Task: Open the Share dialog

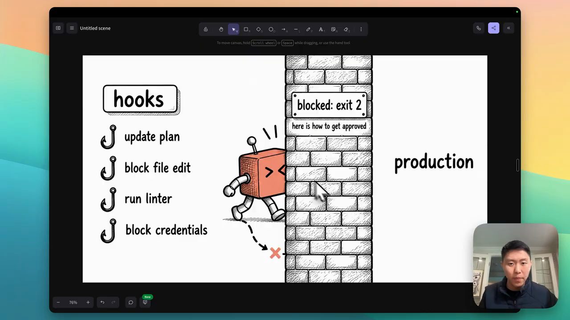Action: (x=493, y=28)
